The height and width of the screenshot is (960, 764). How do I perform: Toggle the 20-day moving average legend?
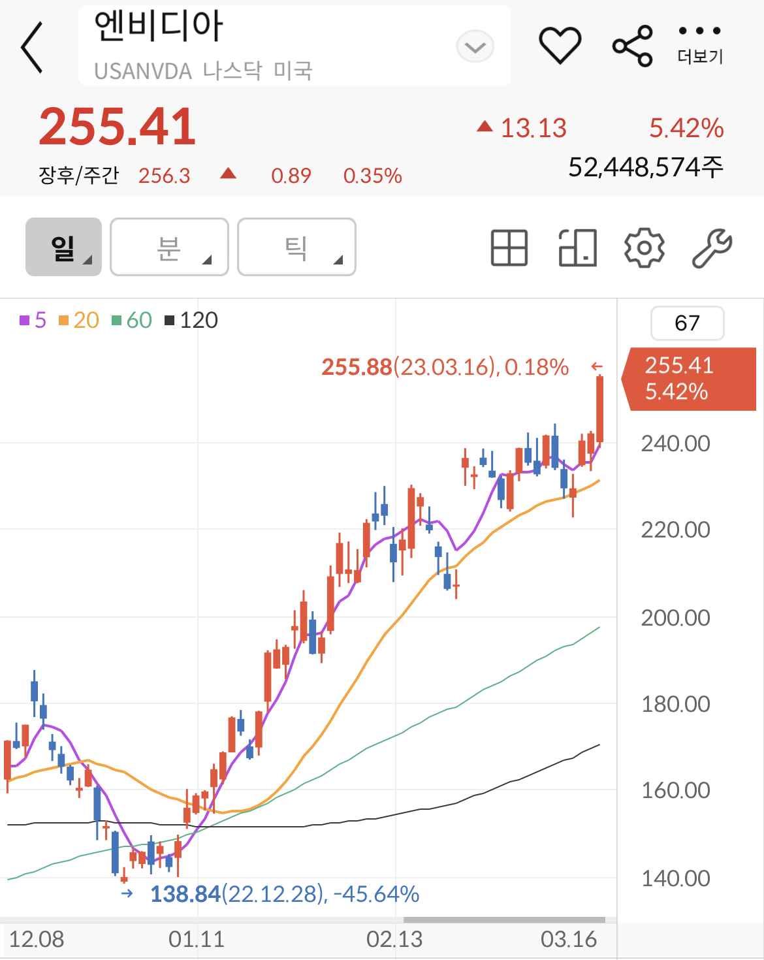(x=79, y=320)
